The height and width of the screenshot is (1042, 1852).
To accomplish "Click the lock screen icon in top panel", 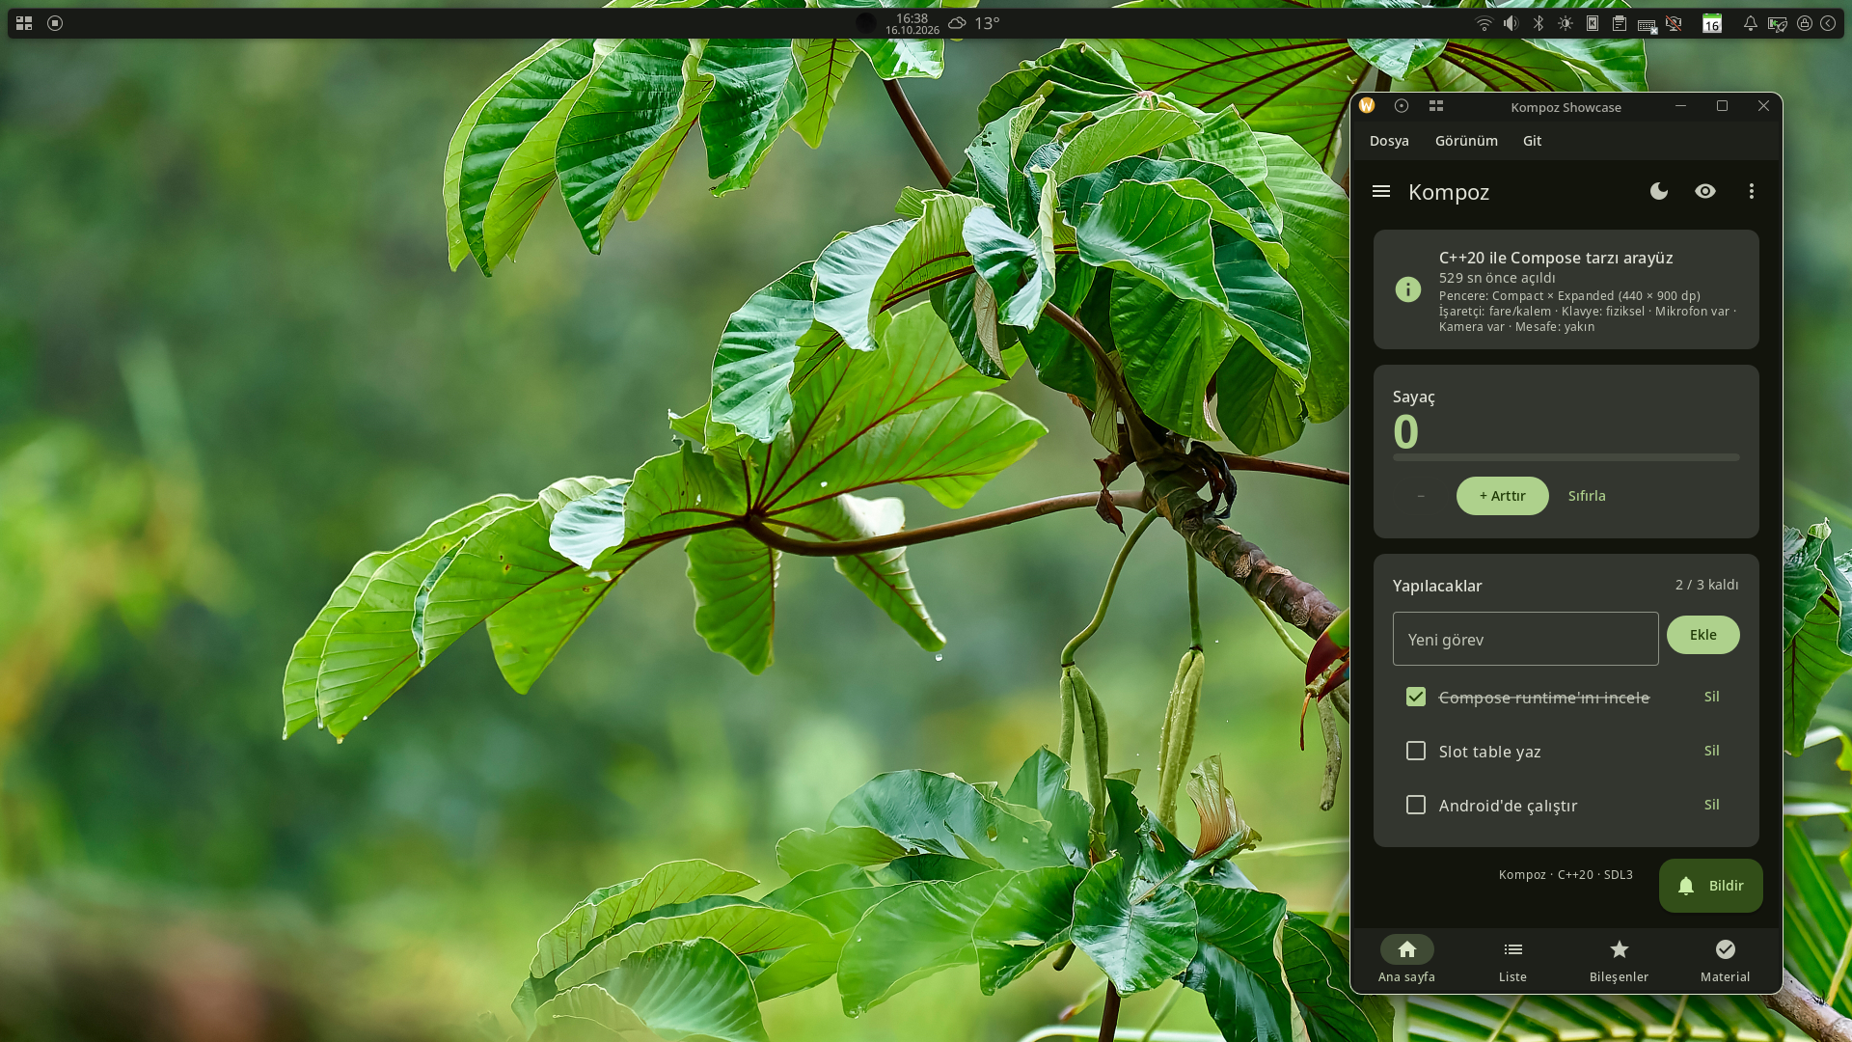I will pos(1805,23).
